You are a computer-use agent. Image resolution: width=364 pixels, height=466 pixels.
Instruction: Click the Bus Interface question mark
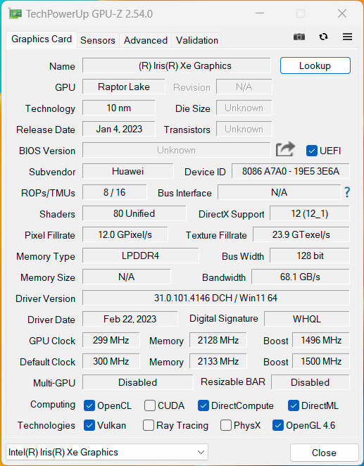347,192
